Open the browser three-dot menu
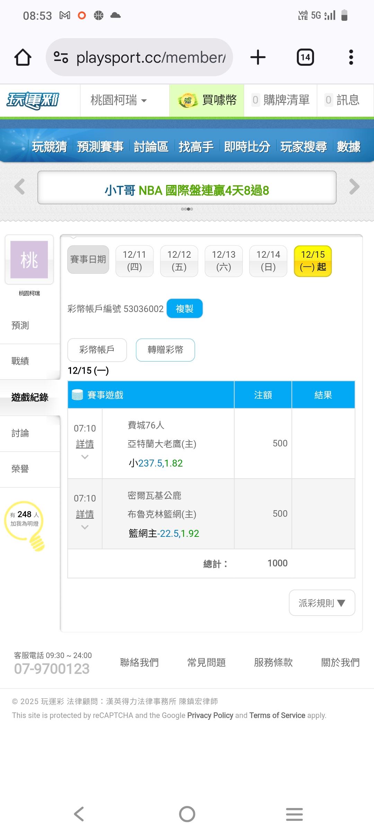Screen dimensions: 374x834 pos(351,57)
